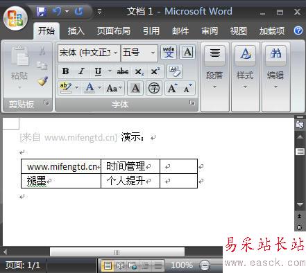Open the 视图 ribbon tab
Screen dimensions: 306x273
click(239, 30)
